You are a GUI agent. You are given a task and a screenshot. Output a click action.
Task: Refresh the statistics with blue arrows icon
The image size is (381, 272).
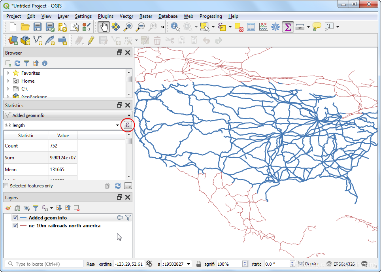[118, 186]
